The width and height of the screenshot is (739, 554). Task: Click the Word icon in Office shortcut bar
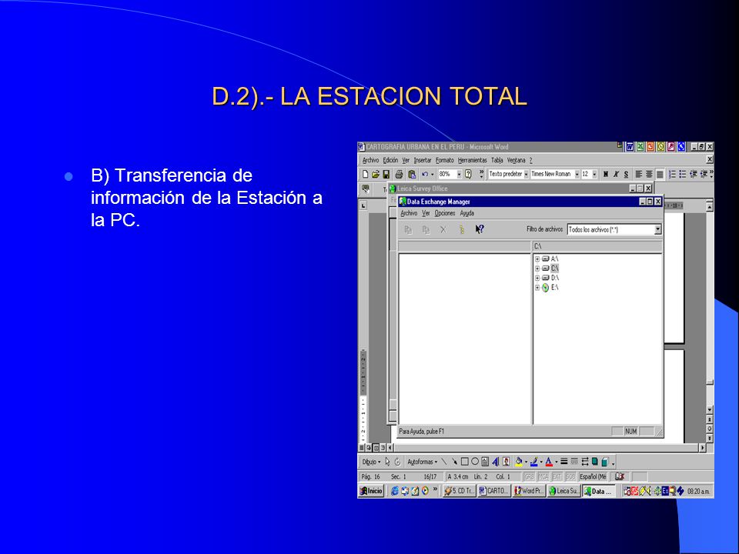tap(630, 146)
